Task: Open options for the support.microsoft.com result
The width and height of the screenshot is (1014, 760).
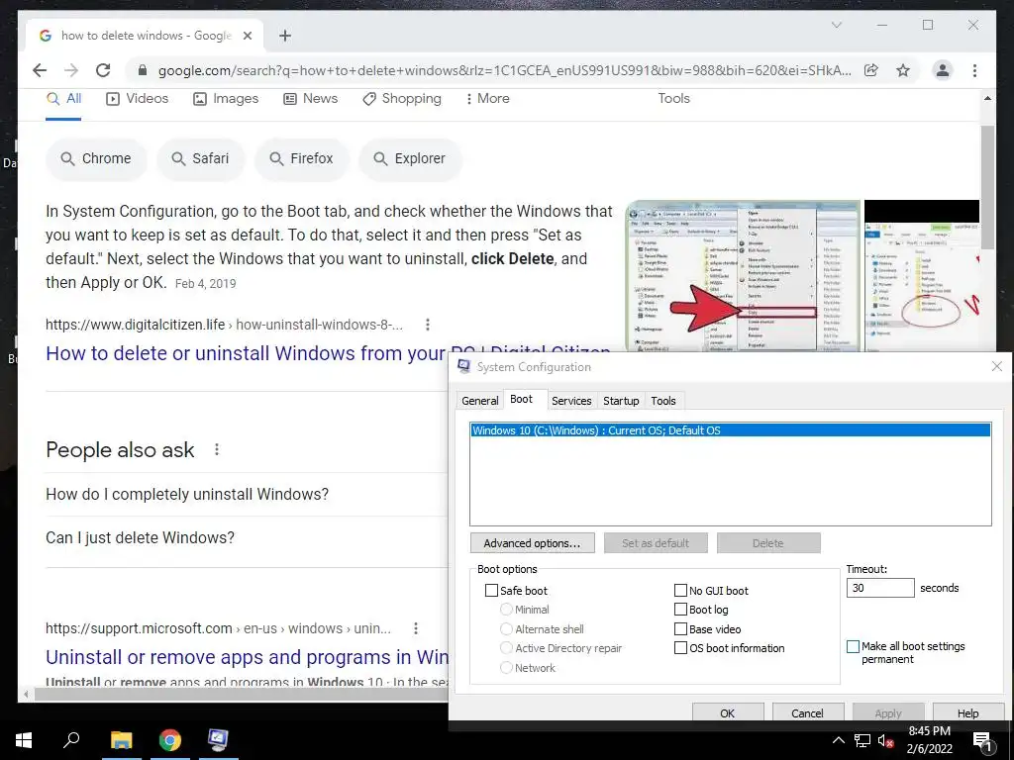Action: pos(416,628)
